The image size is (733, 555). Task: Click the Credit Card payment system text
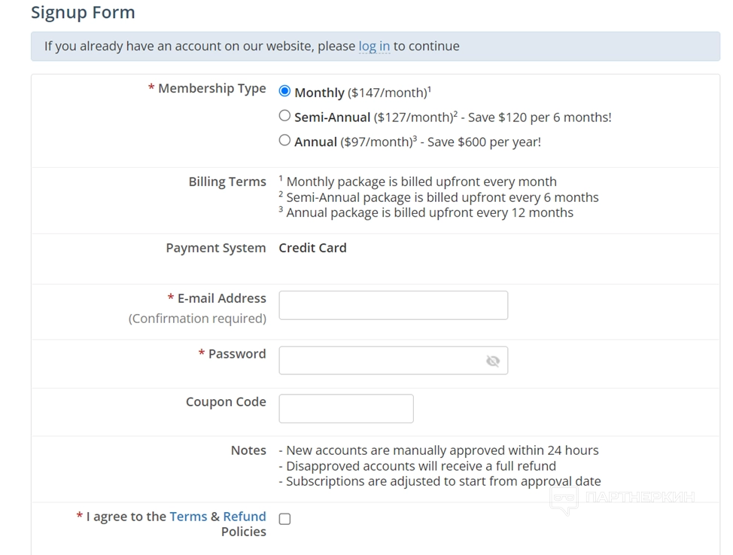pos(312,248)
